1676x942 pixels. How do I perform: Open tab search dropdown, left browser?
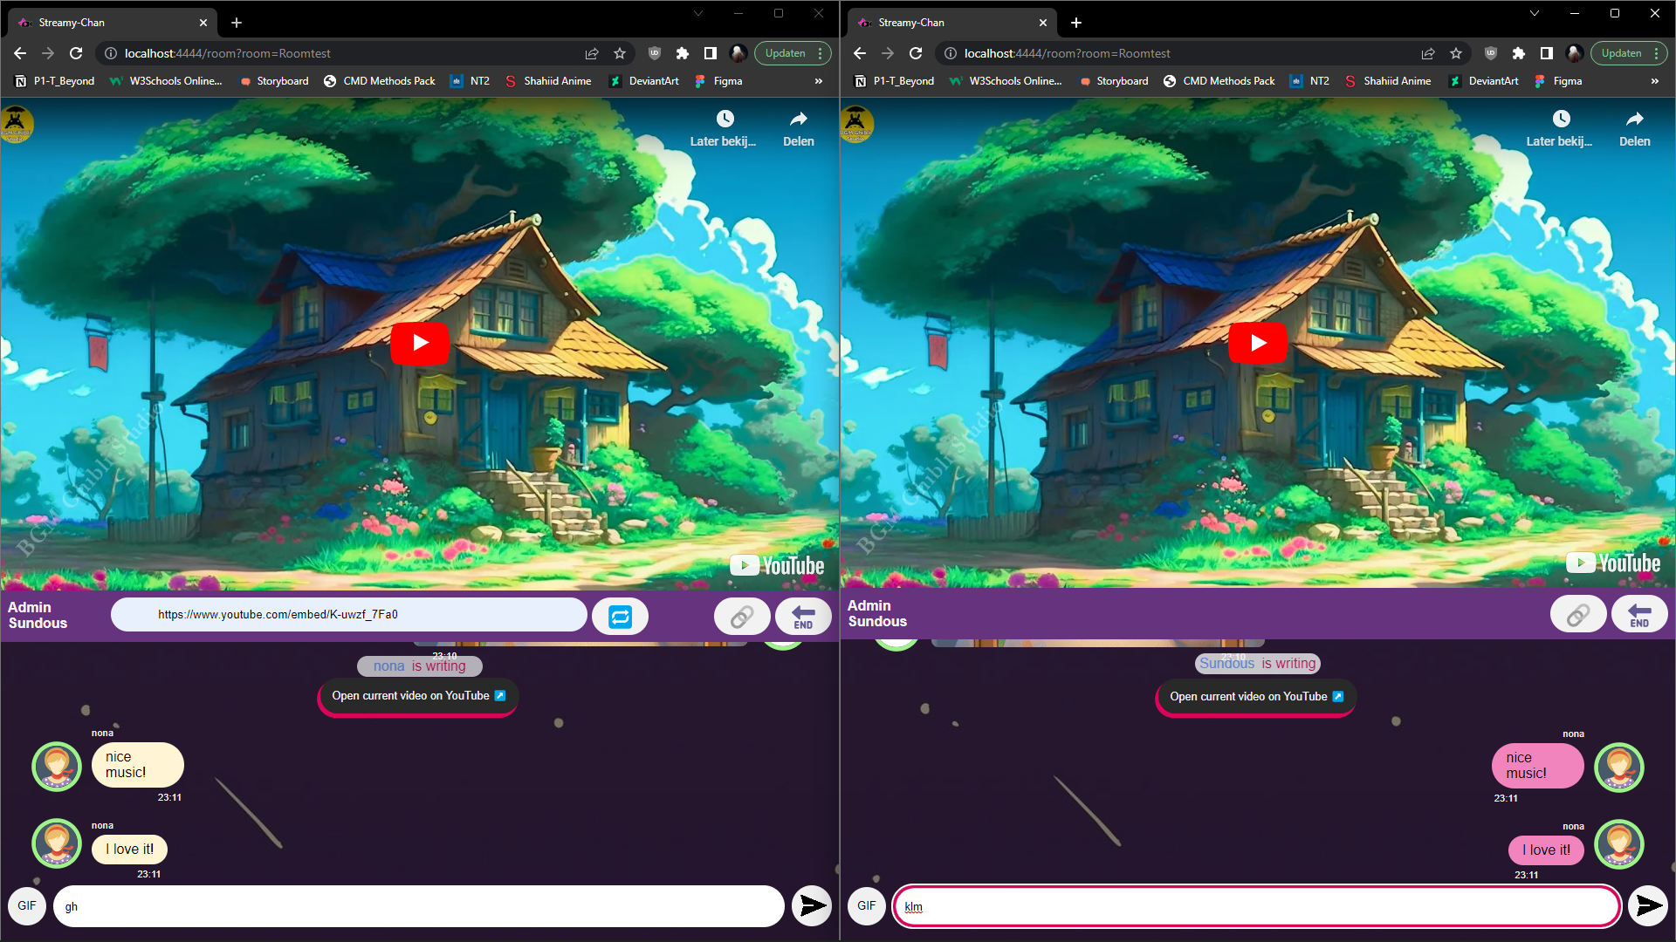[x=698, y=13]
